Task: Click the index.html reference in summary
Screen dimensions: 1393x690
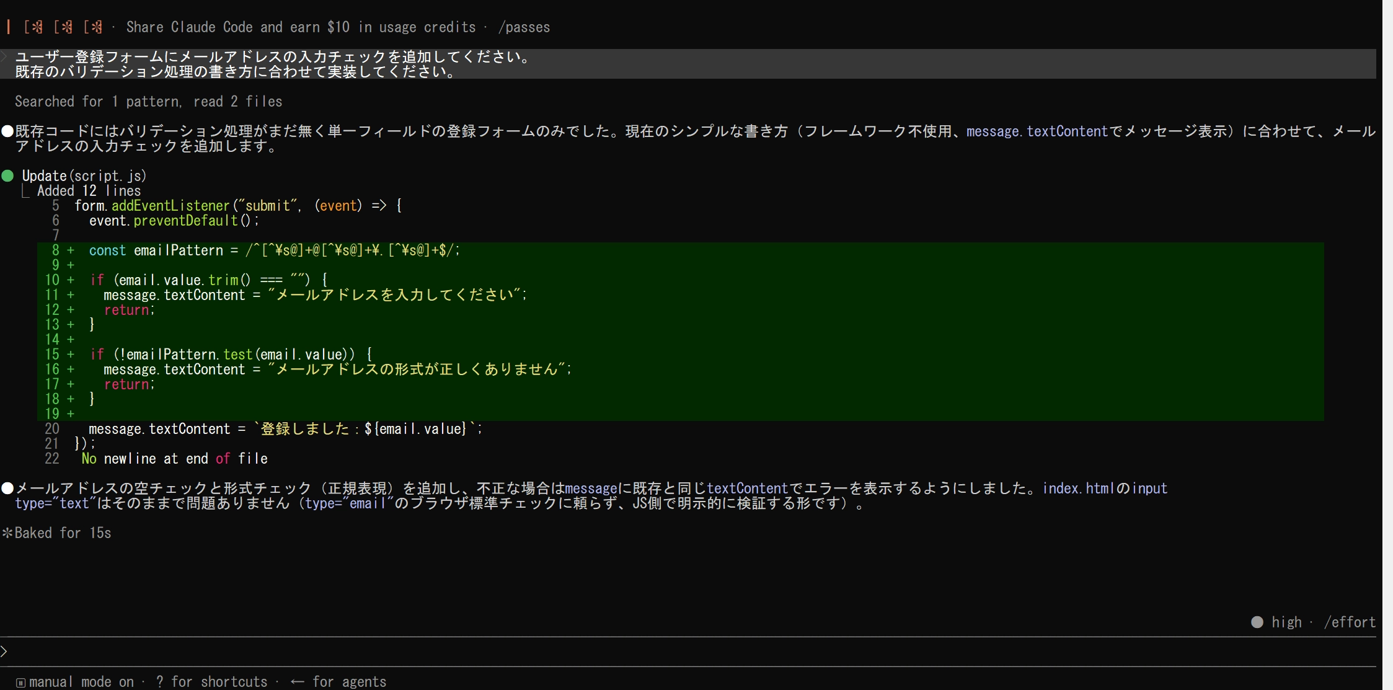Action: coord(1079,489)
